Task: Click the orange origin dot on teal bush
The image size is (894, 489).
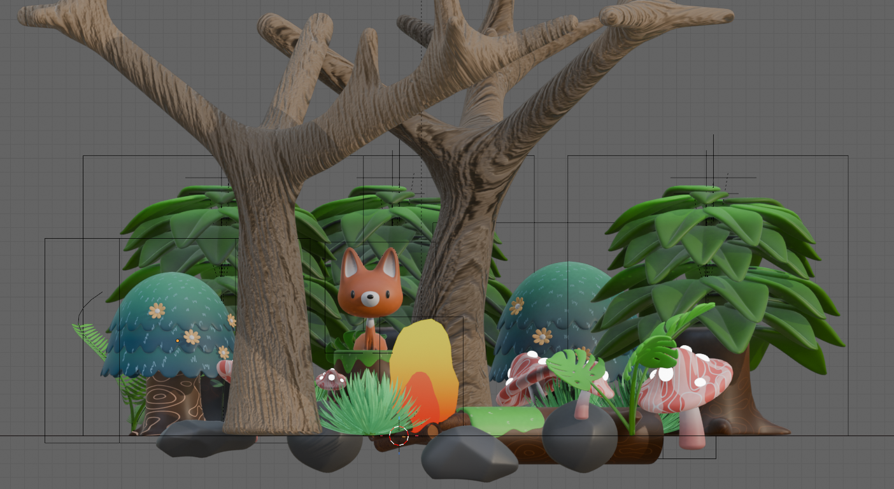Action: pyautogui.click(x=178, y=341)
